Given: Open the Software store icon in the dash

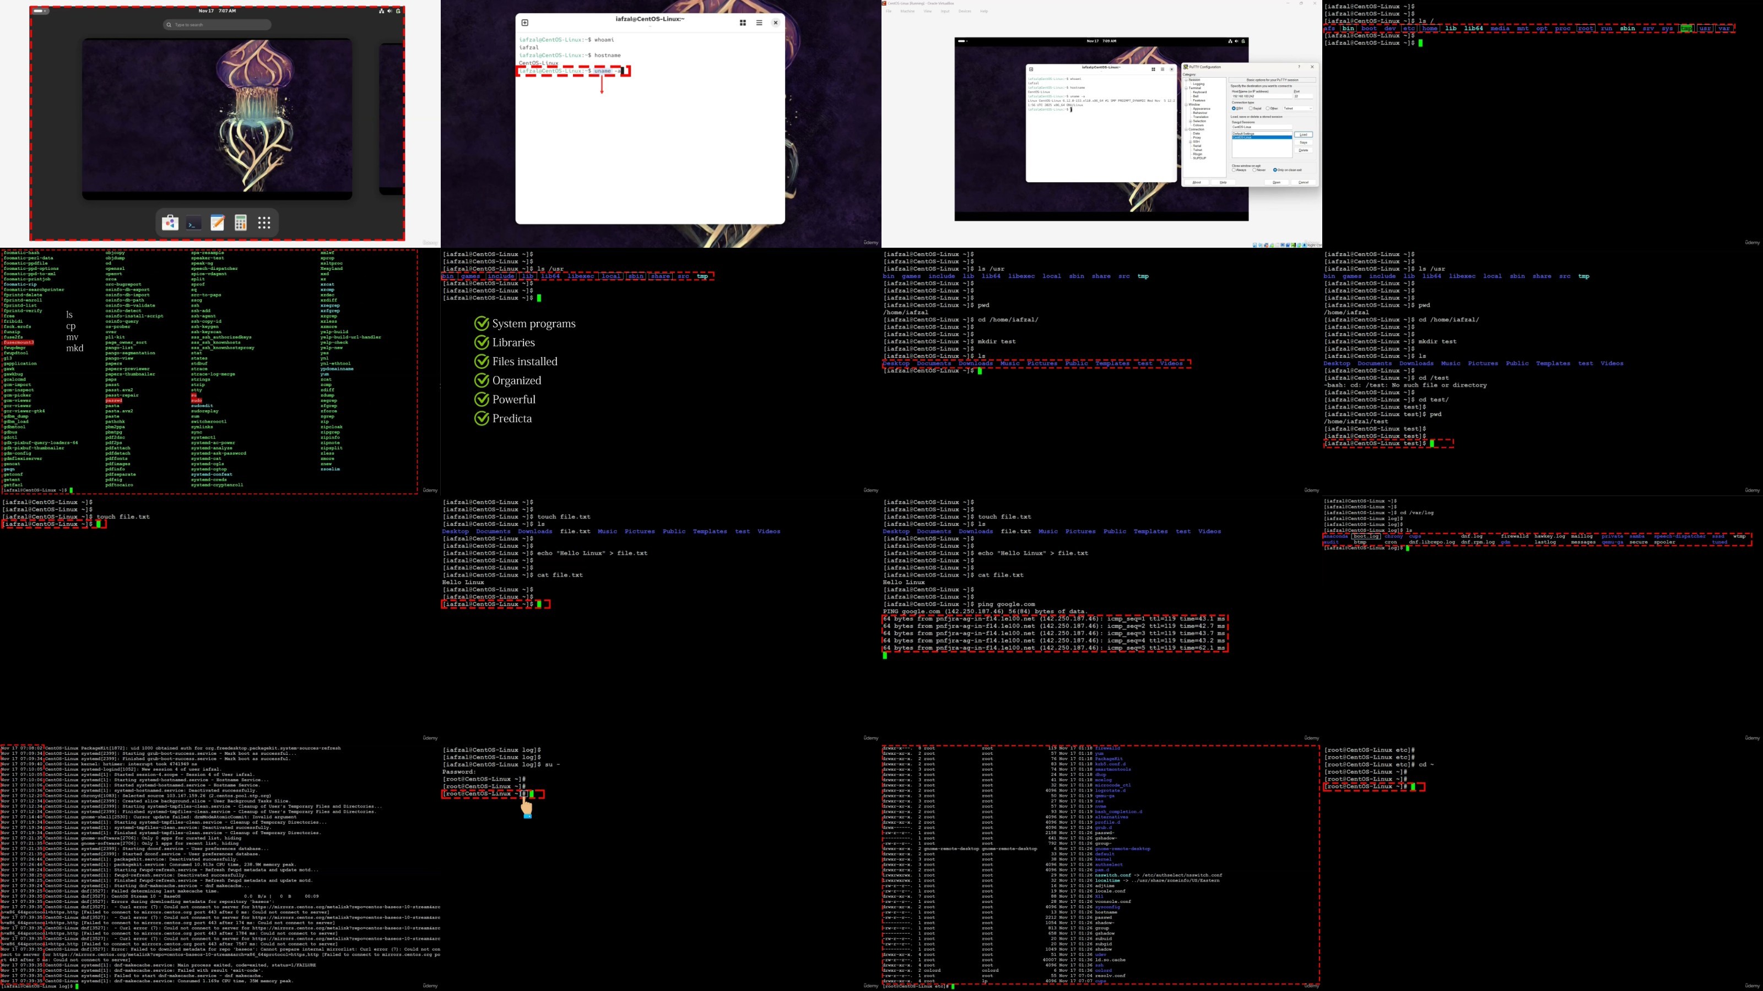Looking at the screenshot, I should [x=170, y=222].
